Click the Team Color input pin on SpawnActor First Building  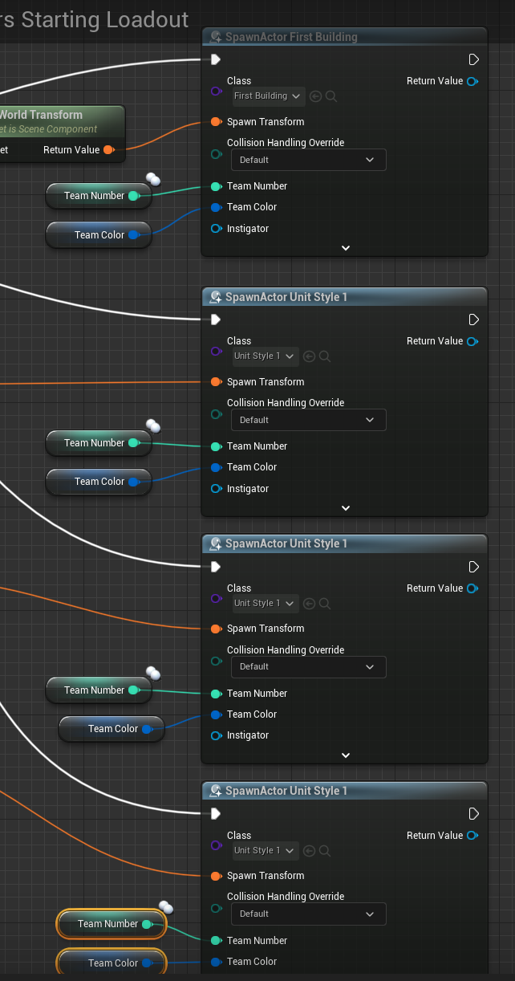(x=216, y=207)
